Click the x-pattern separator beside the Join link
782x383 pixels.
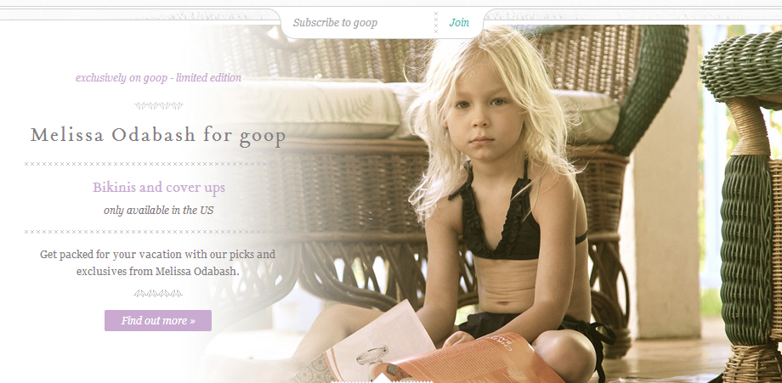point(436,22)
